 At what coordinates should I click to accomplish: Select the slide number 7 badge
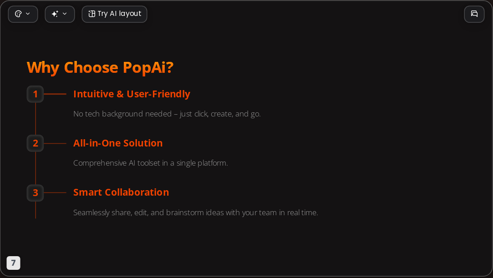point(14,263)
